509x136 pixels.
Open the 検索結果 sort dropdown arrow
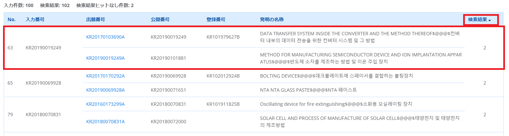click(x=489, y=20)
